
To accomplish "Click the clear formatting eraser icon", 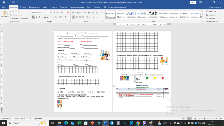I will (68, 13).
